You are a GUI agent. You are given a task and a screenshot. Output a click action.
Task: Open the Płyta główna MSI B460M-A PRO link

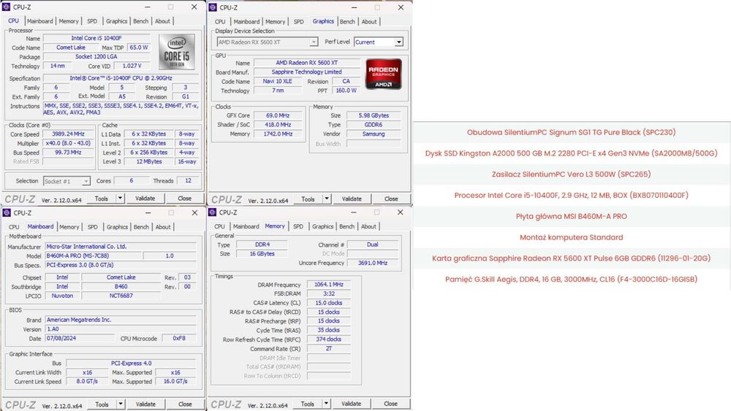[x=571, y=216]
